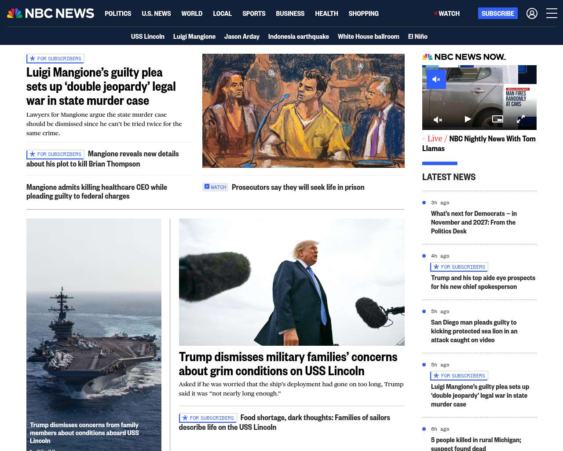Open the hamburger menu icon
This screenshot has width=563, height=451.
pos(552,14)
